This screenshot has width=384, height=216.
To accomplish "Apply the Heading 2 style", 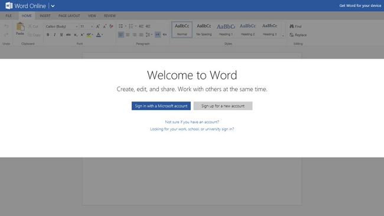I will pyautogui.click(x=248, y=30).
